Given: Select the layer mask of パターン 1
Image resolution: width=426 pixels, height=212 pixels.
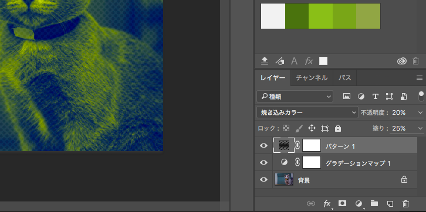Looking at the screenshot, I should (312, 145).
